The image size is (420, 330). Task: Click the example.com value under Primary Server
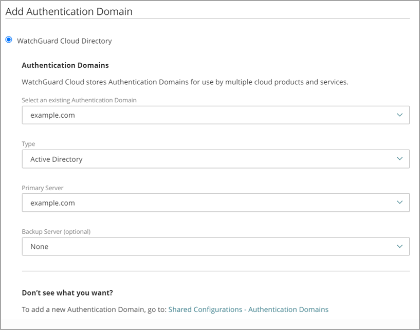tap(45, 203)
